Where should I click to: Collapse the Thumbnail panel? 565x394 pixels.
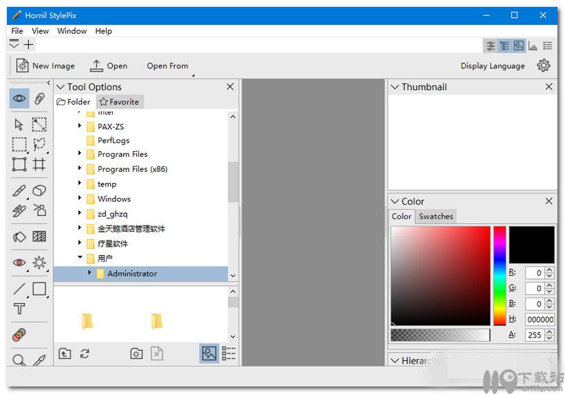[395, 87]
